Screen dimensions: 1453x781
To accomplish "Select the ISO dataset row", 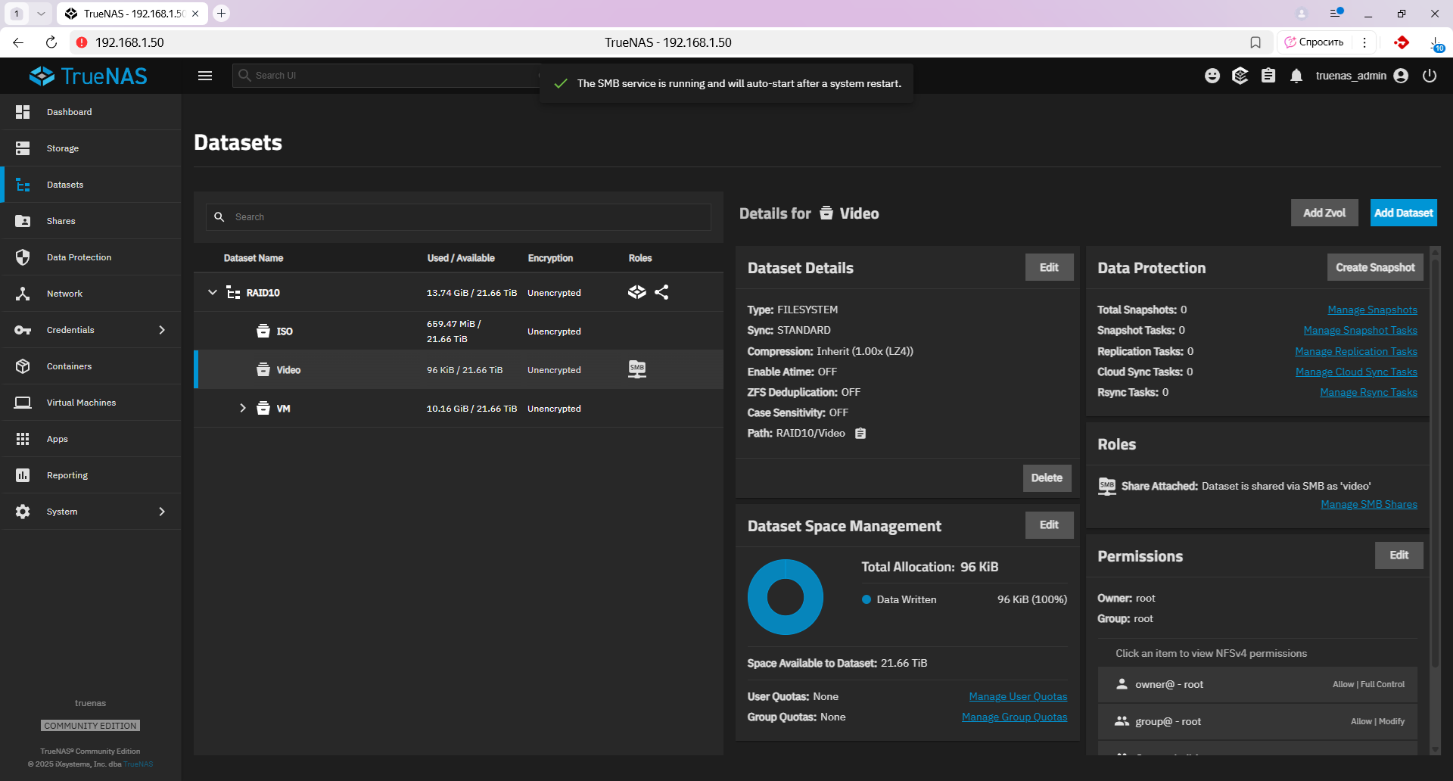I will click(285, 331).
